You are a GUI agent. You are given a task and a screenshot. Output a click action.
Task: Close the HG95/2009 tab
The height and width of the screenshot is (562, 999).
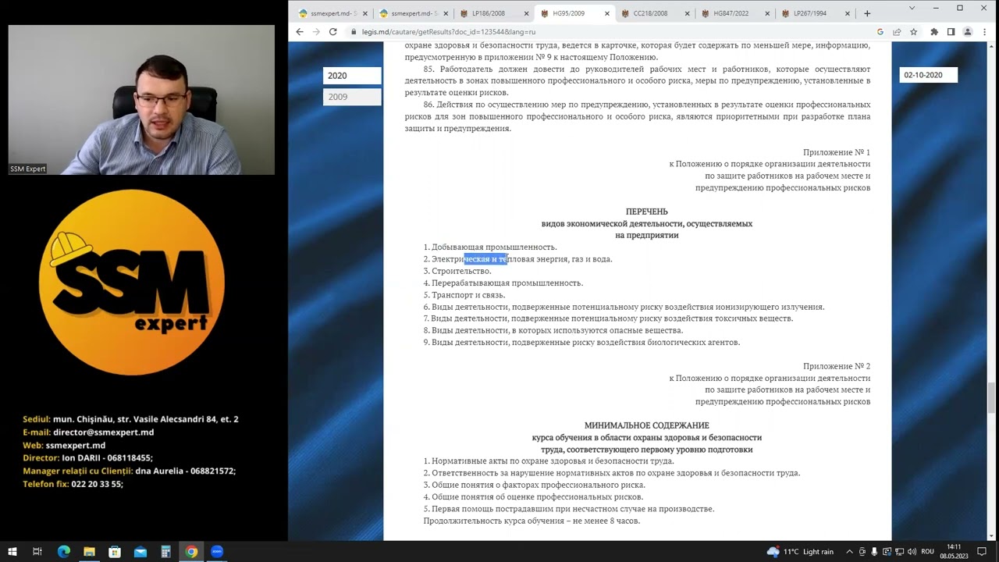pyautogui.click(x=607, y=13)
